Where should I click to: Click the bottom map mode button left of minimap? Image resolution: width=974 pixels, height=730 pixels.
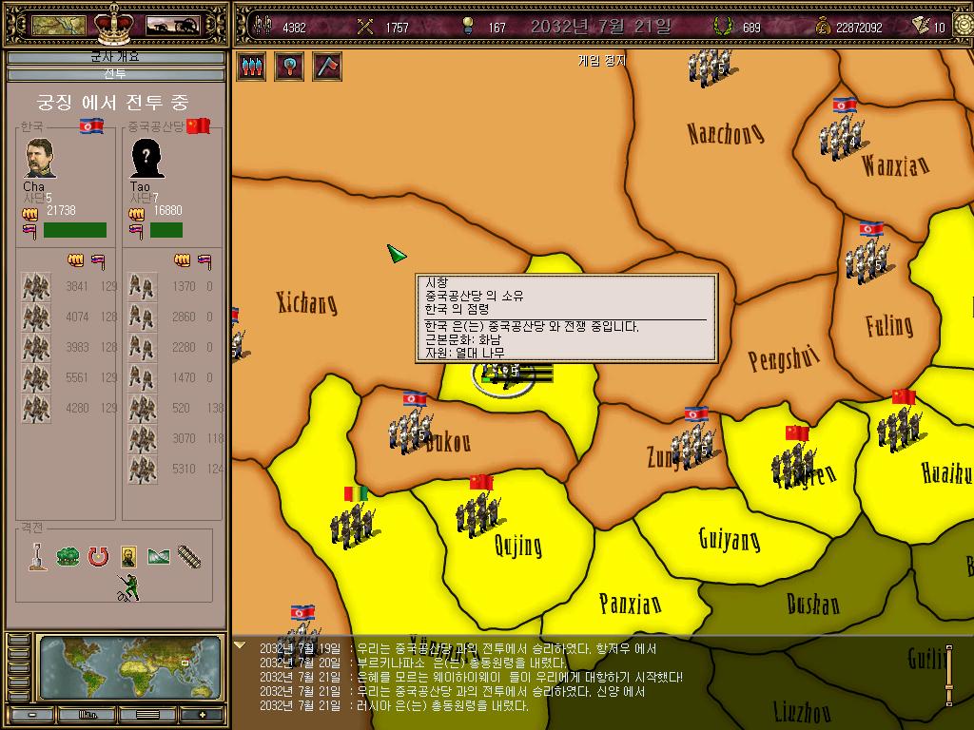click(19, 695)
